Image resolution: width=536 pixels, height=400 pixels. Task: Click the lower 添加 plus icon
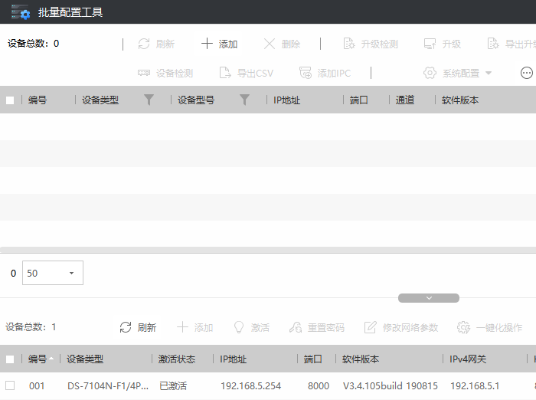click(x=182, y=327)
